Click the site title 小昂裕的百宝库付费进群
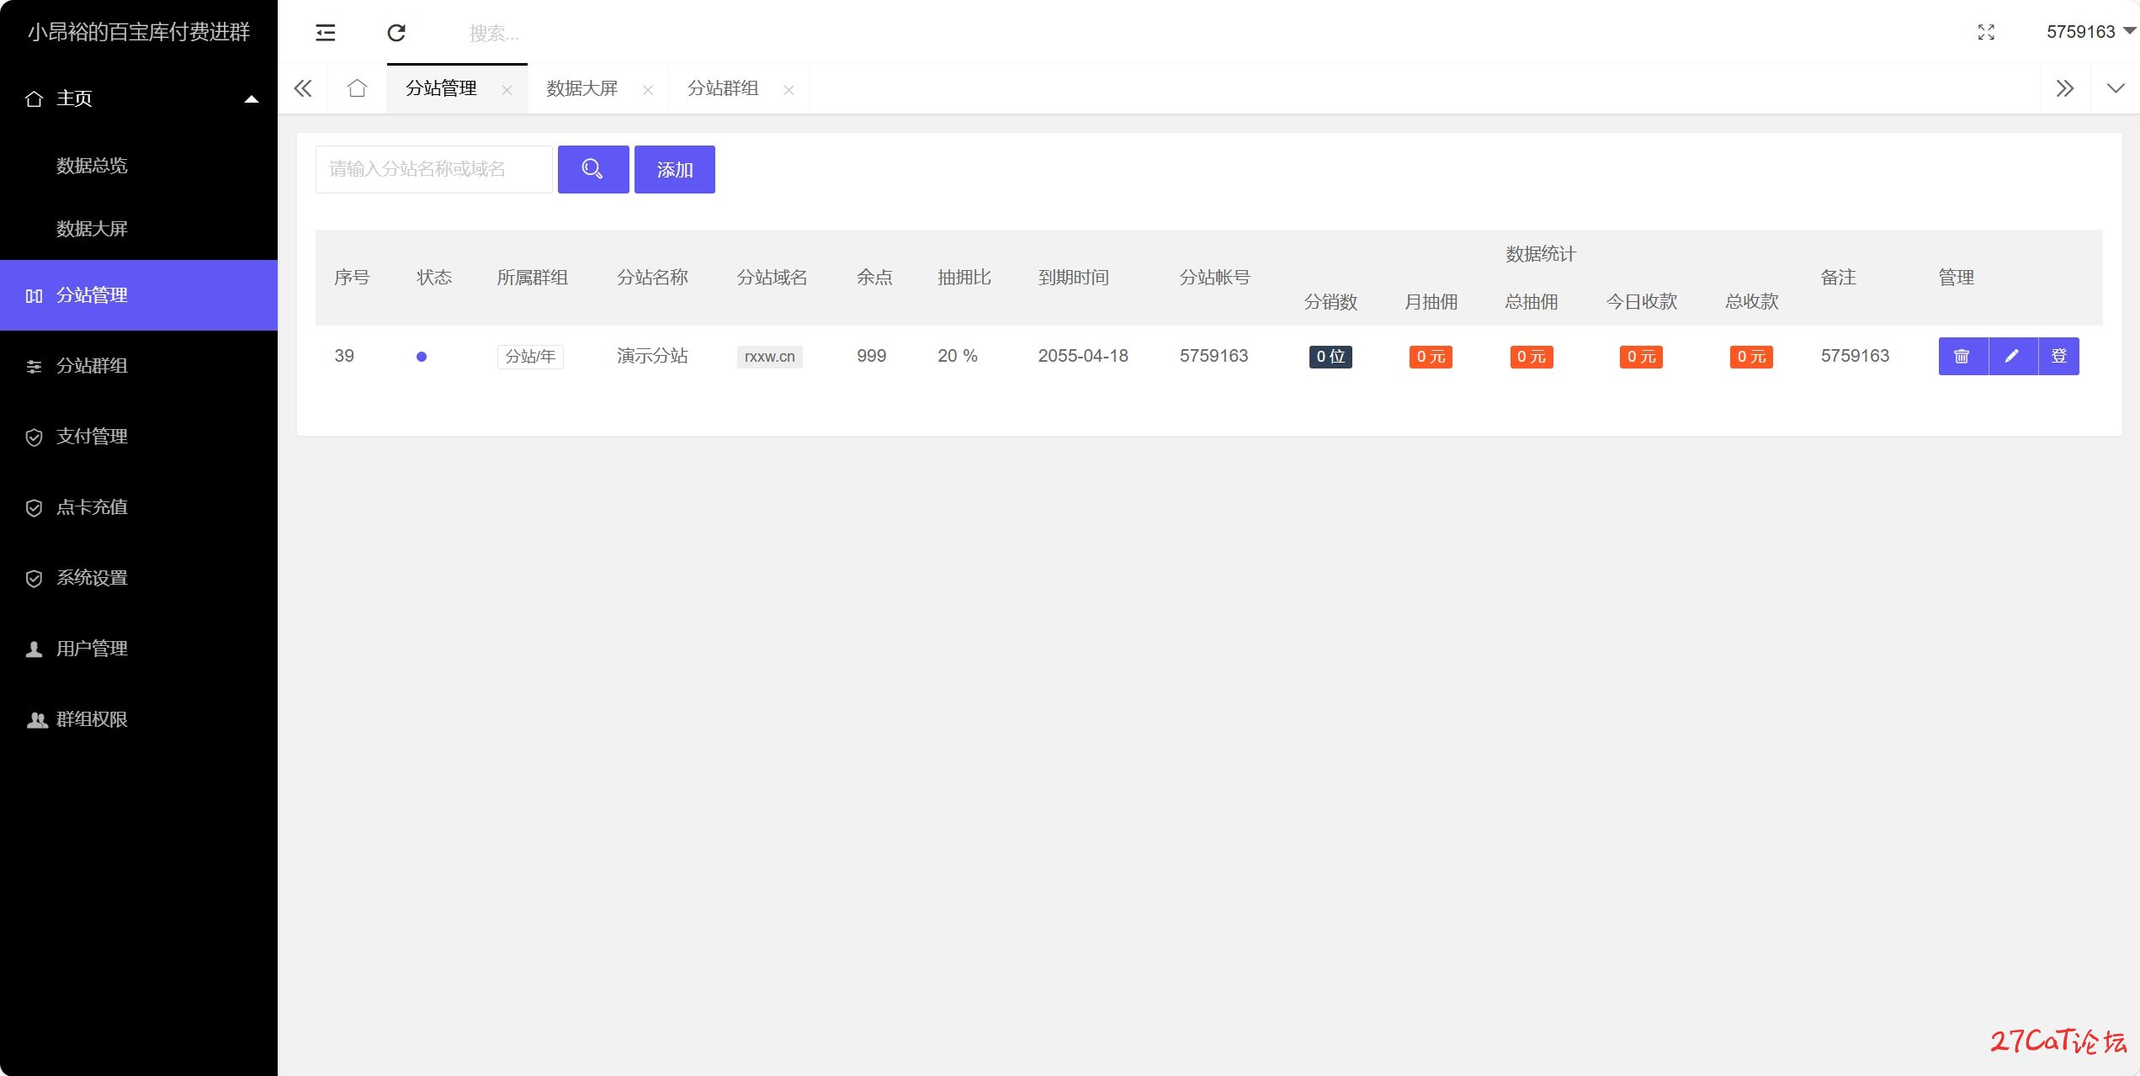The width and height of the screenshot is (2140, 1076). point(139,32)
